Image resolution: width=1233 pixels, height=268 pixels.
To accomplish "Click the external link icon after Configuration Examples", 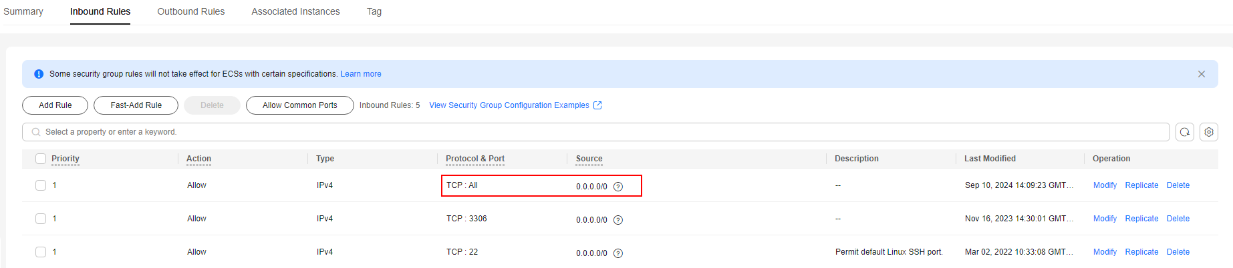I will (x=597, y=105).
